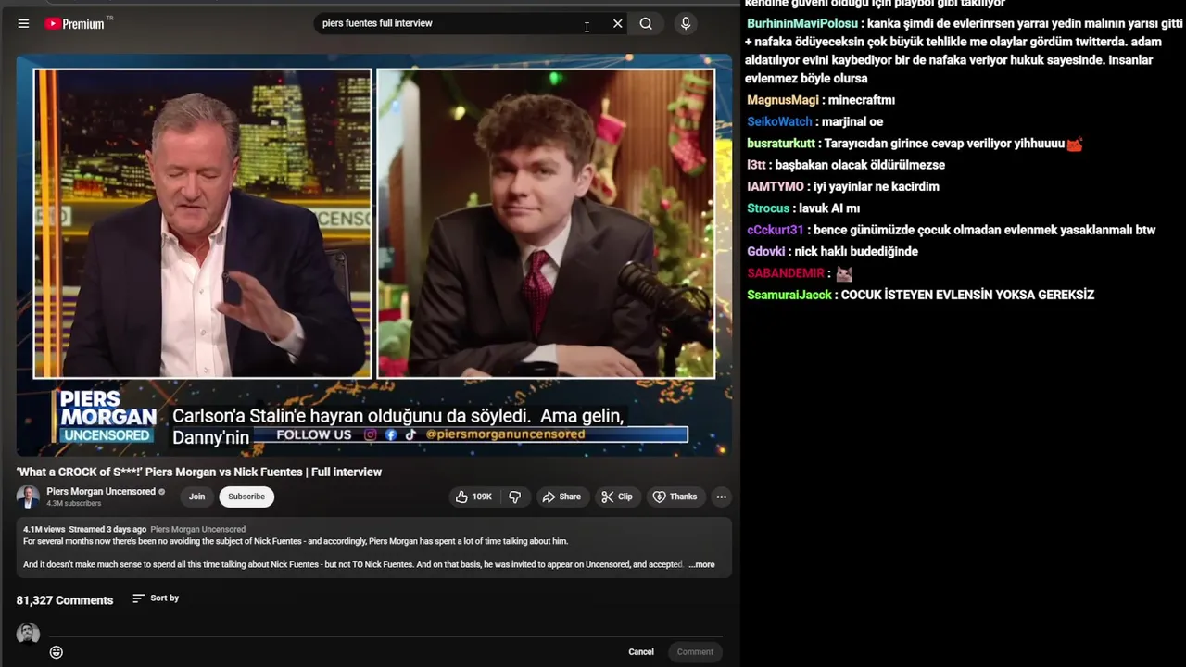
Task: Open Piers Morgan Uncensored channel name link
Action: 101,492
